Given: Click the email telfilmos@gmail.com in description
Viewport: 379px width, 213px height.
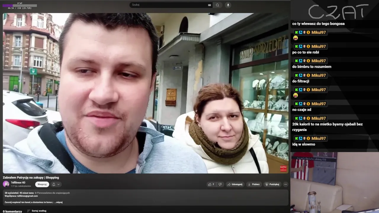Looking at the screenshot, I should pyautogui.click(x=27, y=196).
